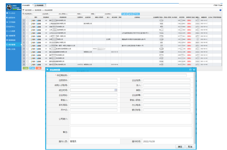The height and width of the screenshot is (150, 227).
Task: Click the 确定 confirm button
Action: tap(180, 147)
